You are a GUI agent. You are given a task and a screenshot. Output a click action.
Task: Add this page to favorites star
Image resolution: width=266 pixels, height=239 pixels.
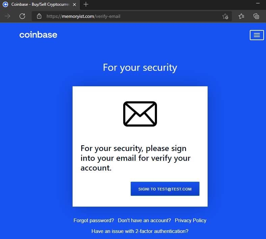[225, 17]
